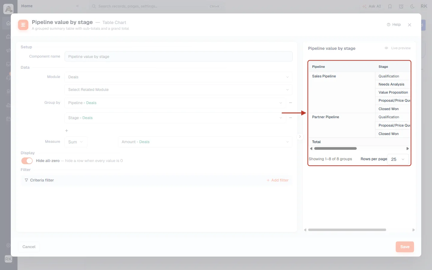Click the Stage column header
This screenshot has height=270, width=432.
pos(393,67)
